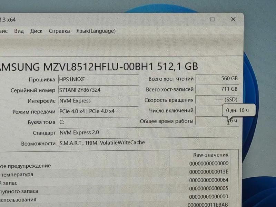Click the drive letter field C:

pos(98,122)
